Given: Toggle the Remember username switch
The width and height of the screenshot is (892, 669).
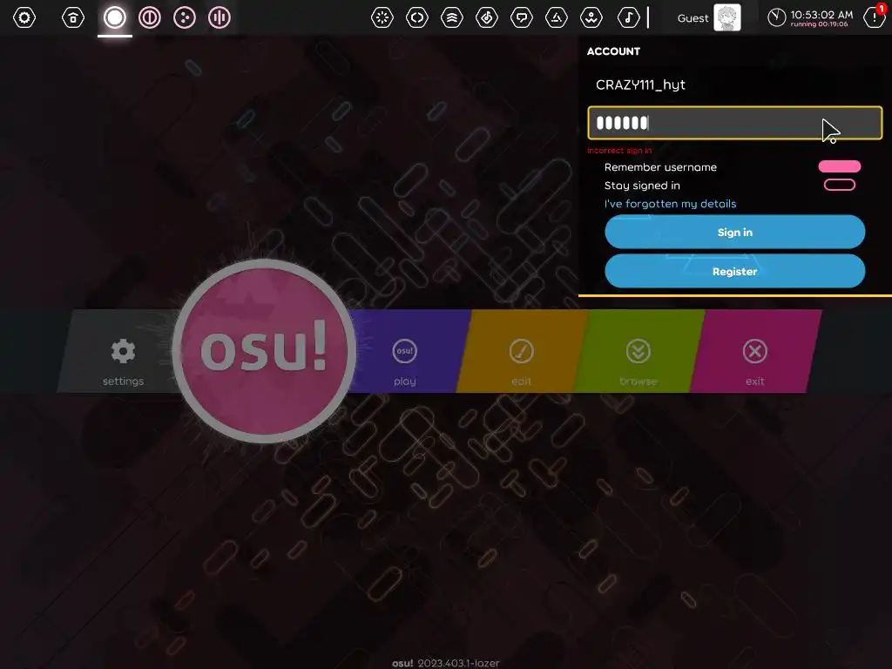Looking at the screenshot, I should click(x=839, y=166).
